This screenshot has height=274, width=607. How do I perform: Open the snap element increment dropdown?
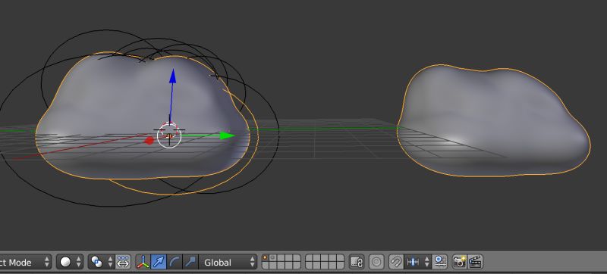[x=417, y=263]
